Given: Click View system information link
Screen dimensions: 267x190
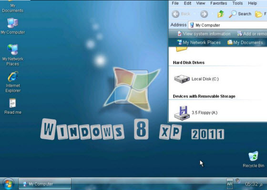Looking at the screenshot, I should click(204, 34).
